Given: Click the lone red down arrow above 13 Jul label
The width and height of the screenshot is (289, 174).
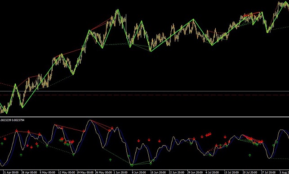Looking at the screenshot, I should tap(225, 137).
